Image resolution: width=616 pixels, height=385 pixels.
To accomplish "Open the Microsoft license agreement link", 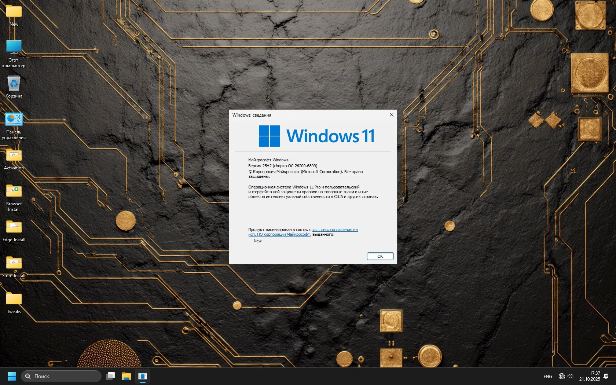I will point(334,230).
